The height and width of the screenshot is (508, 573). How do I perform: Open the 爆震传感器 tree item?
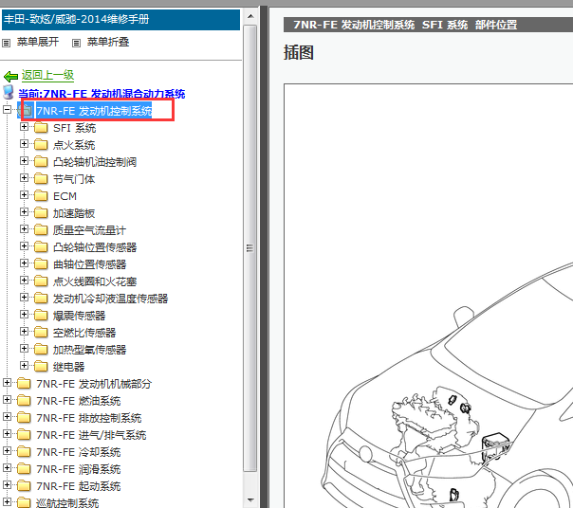(79, 316)
